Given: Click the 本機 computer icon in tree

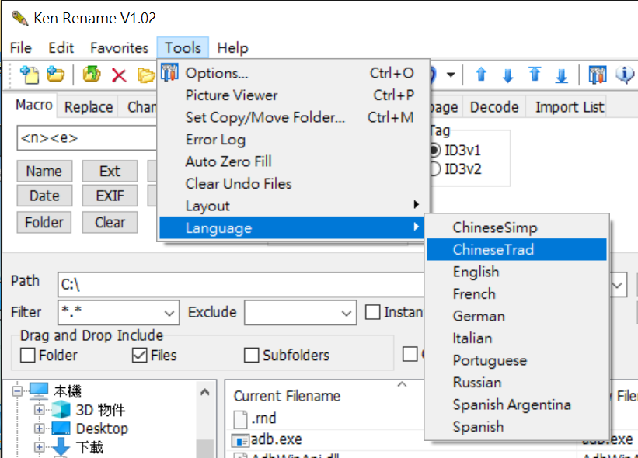Looking at the screenshot, I should 39,390.
